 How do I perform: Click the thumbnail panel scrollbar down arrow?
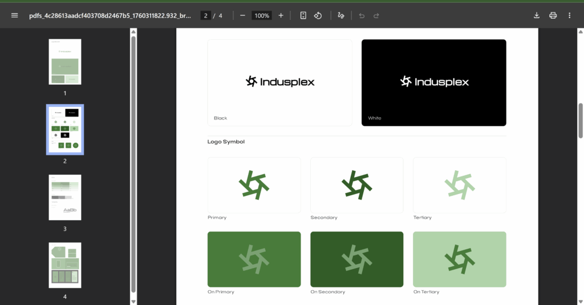pyautogui.click(x=133, y=301)
